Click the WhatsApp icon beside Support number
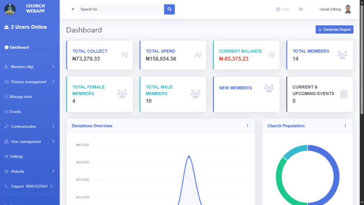This screenshot has height=205, width=364. [x=51, y=187]
